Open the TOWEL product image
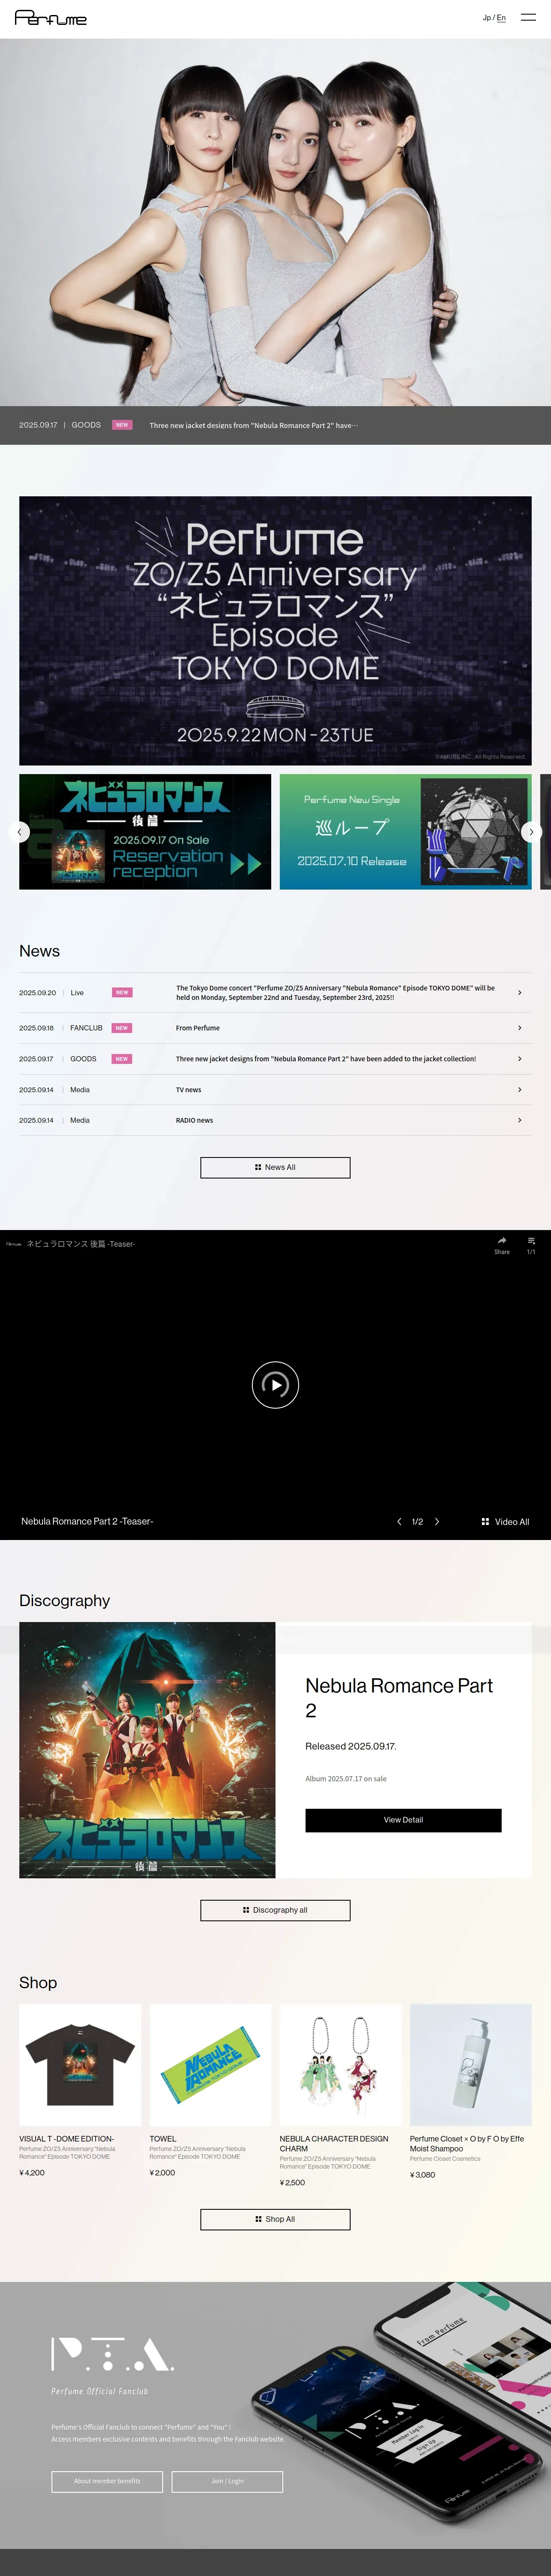551x2576 pixels. 210,2065
